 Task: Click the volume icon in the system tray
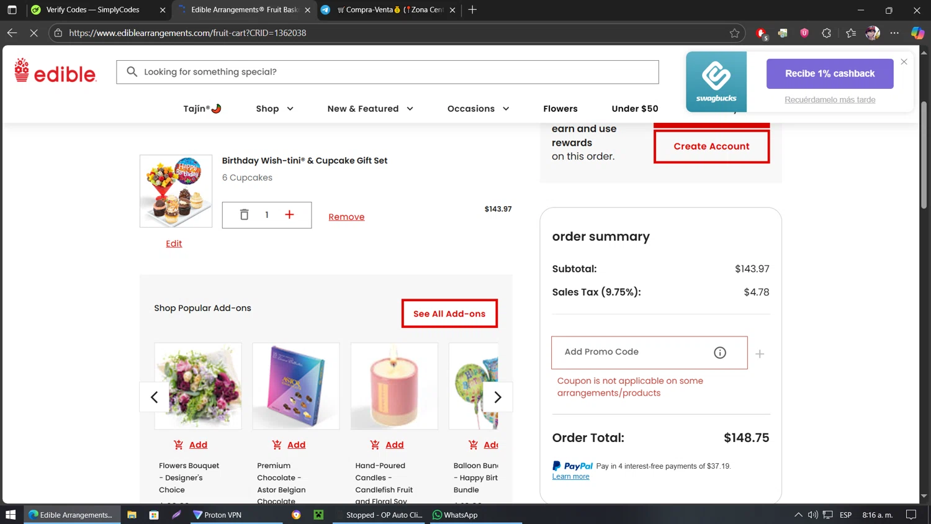coord(812,515)
